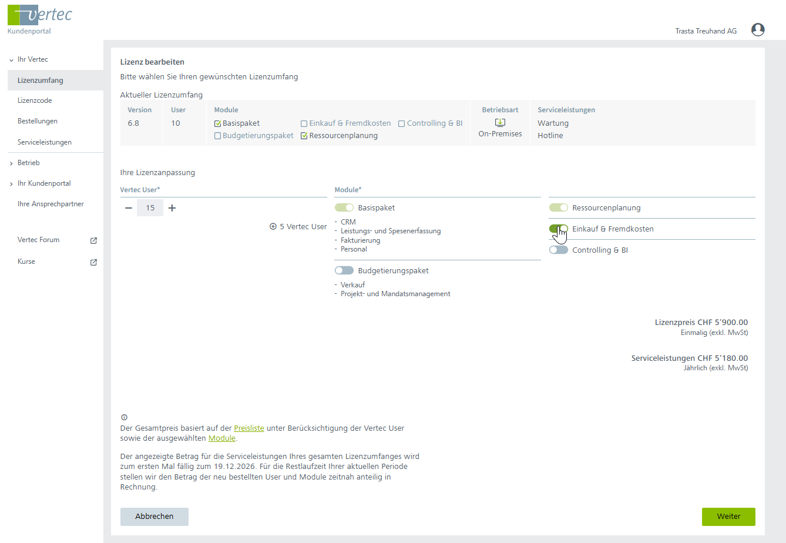This screenshot has width=786, height=543.
Task: Toggle the Budgetierungspaket module switch
Action: pos(344,271)
